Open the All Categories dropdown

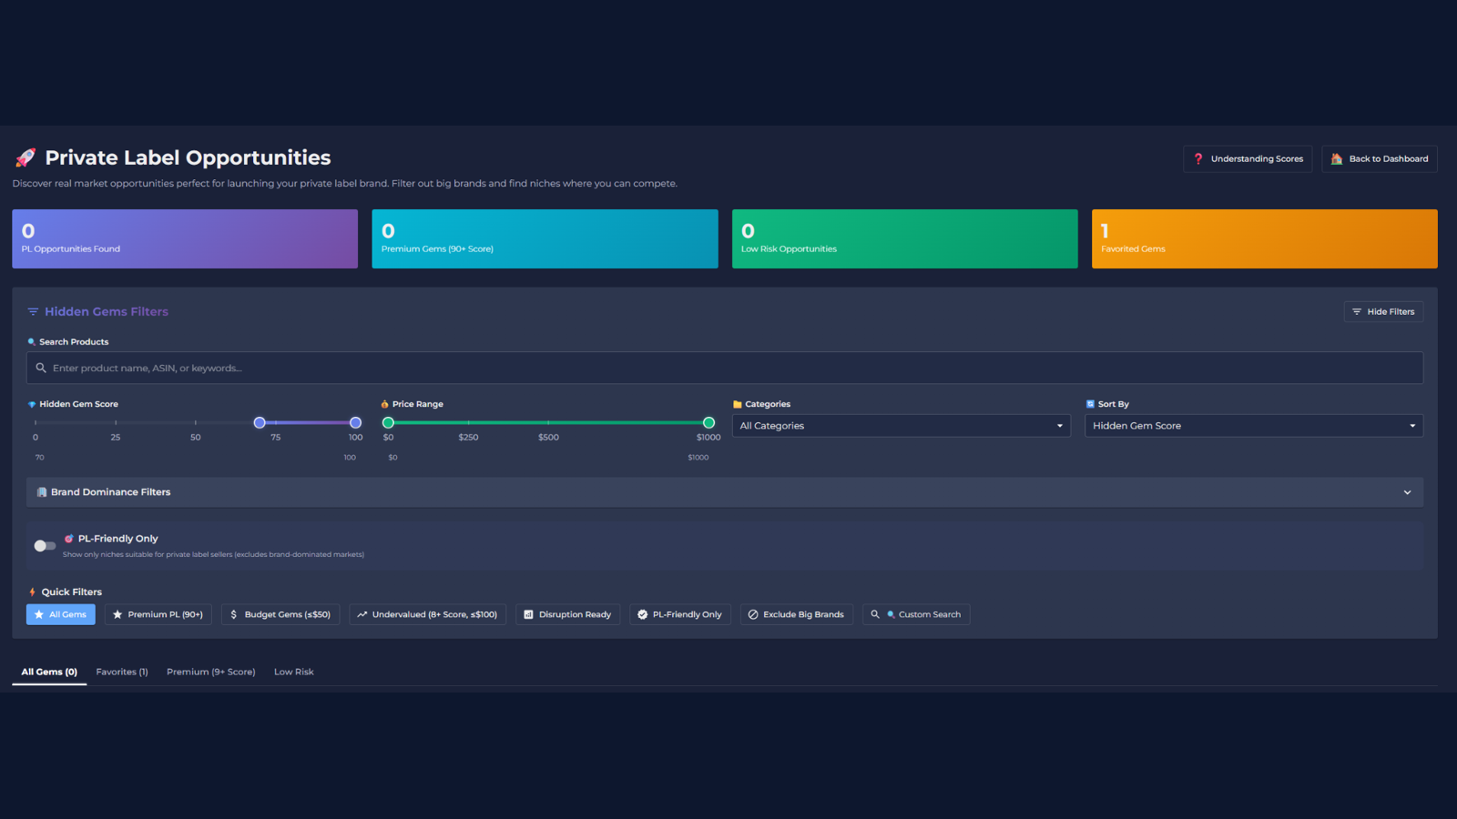pos(901,426)
